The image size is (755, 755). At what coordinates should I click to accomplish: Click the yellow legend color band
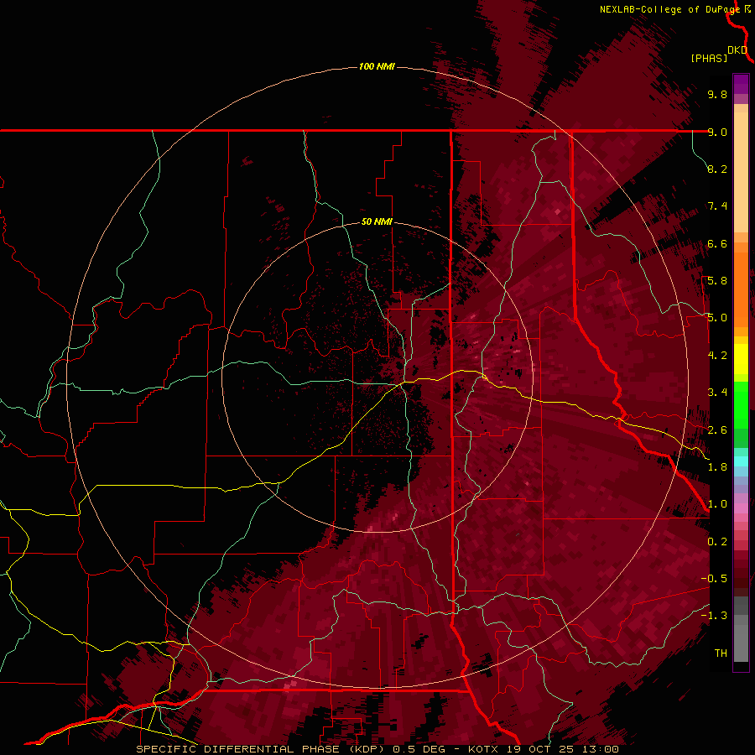(x=741, y=360)
